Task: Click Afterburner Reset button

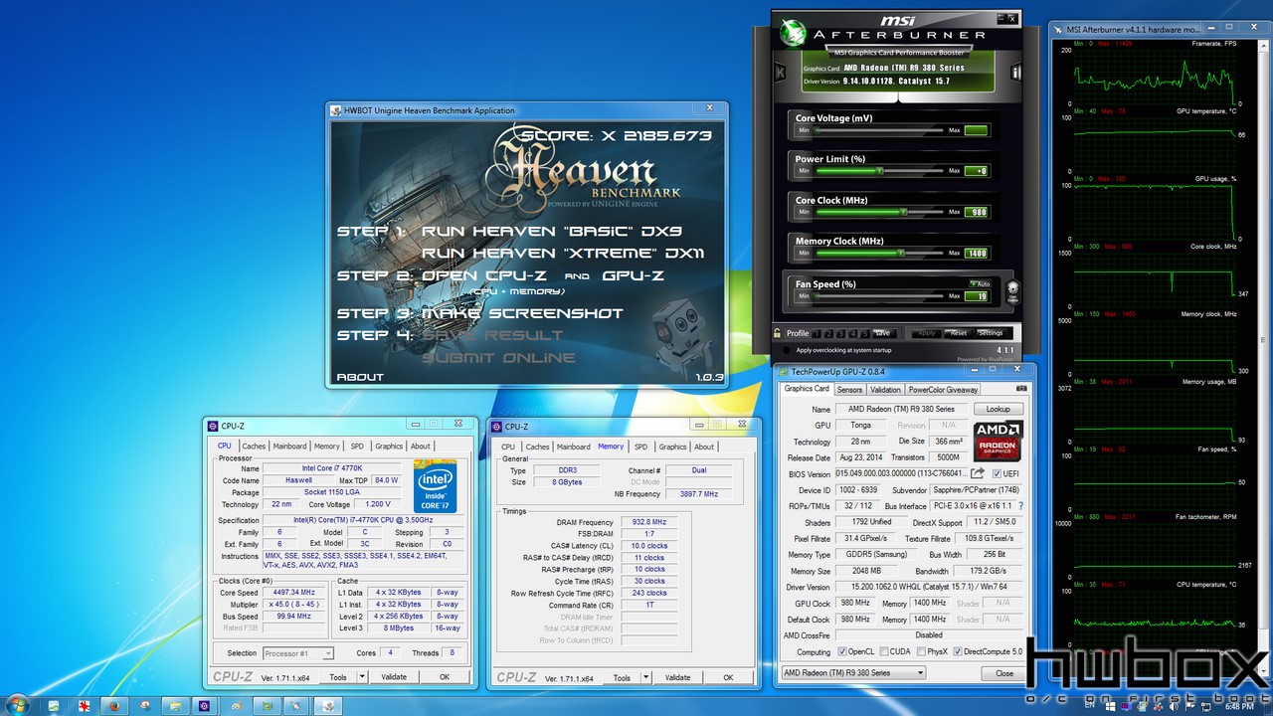Action: click(x=959, y=333)
